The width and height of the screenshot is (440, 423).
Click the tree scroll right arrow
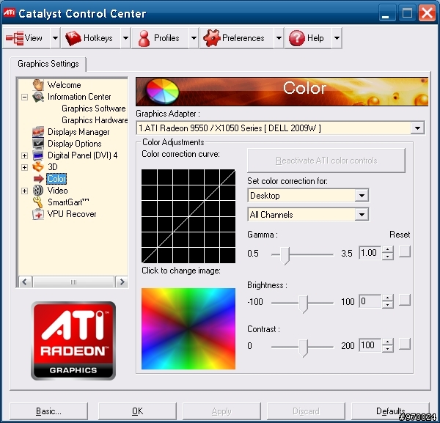[122, 282]
